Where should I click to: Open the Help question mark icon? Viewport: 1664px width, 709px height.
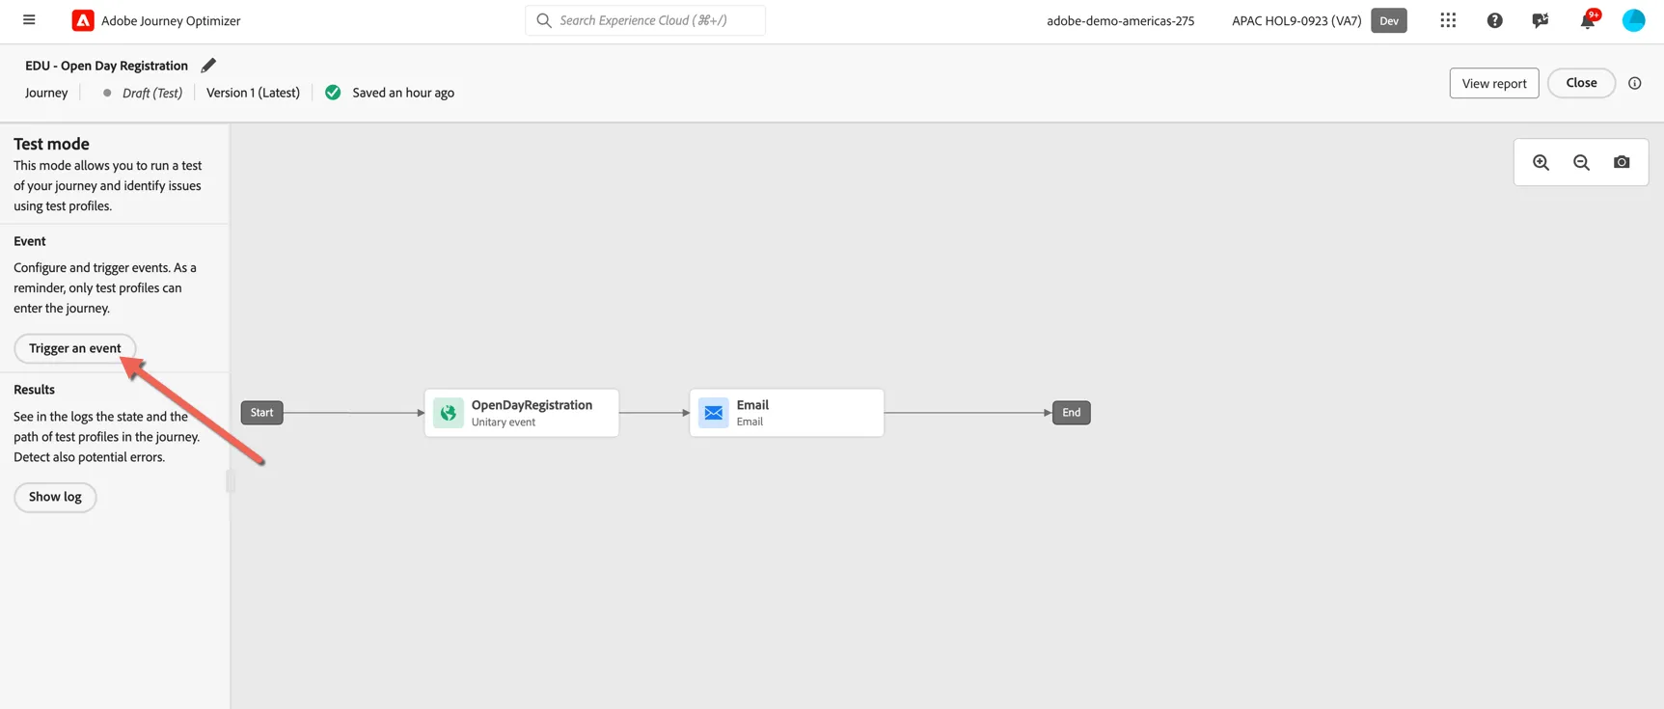tap(1494, 20)
